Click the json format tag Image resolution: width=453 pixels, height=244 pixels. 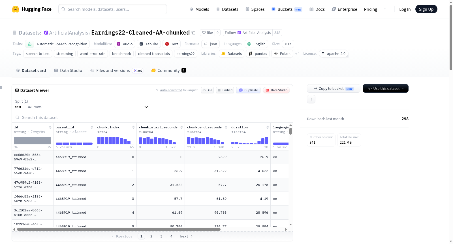(211, 44)
